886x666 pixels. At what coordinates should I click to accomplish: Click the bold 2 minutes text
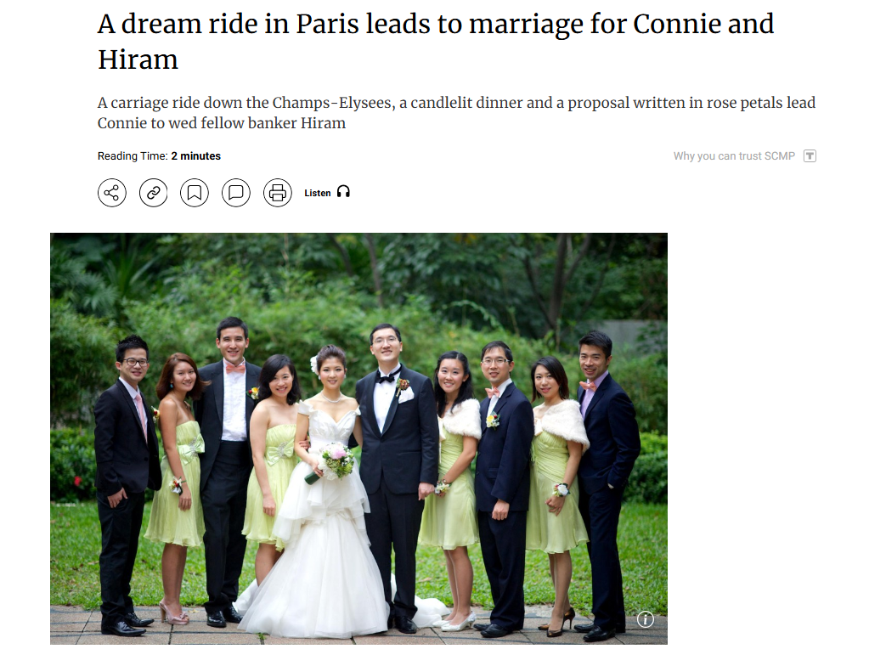196,156
